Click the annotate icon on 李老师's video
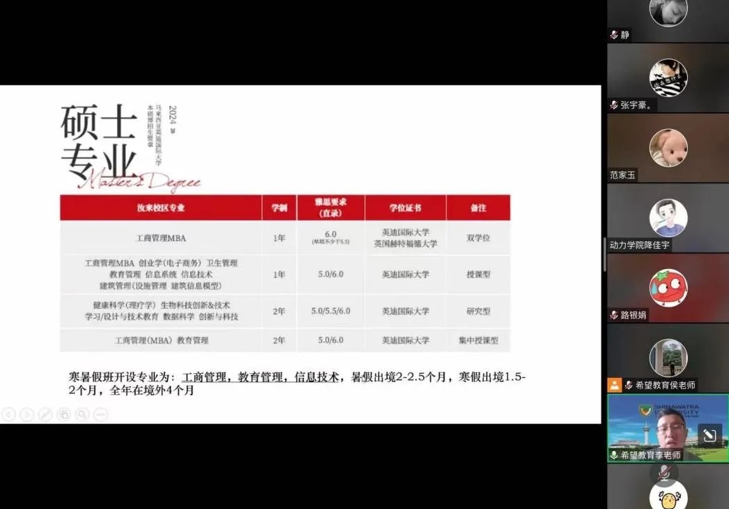 click(709, 436)
